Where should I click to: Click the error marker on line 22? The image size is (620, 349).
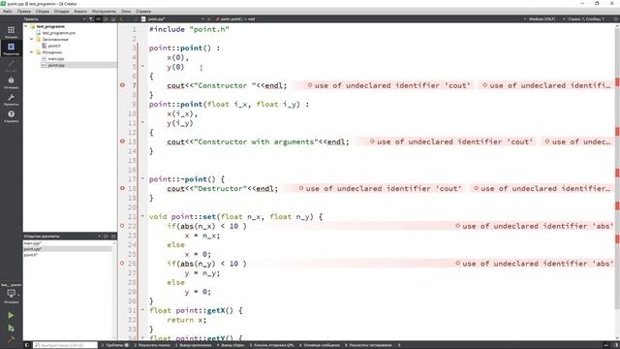[x=122, y=226]
